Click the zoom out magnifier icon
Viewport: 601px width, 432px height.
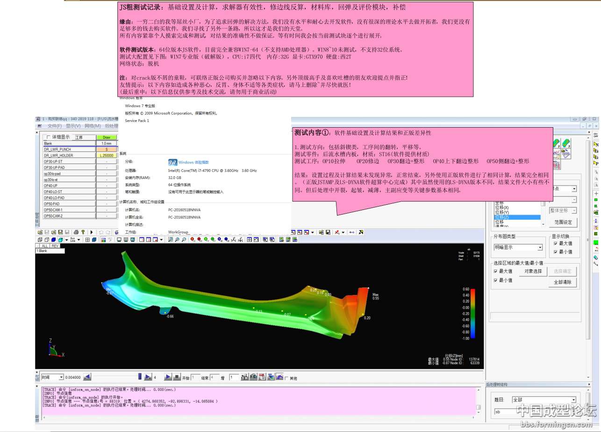tap(184, 240)
